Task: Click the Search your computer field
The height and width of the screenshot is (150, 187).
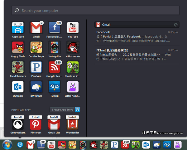Action: pyautogui.click(x=96, y=11)
